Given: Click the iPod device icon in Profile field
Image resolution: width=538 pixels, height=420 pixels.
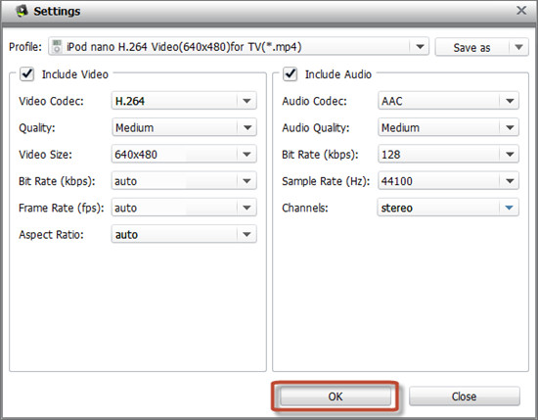Looking at the screenshot, I should pyautogui.click(x=57, y=47).
